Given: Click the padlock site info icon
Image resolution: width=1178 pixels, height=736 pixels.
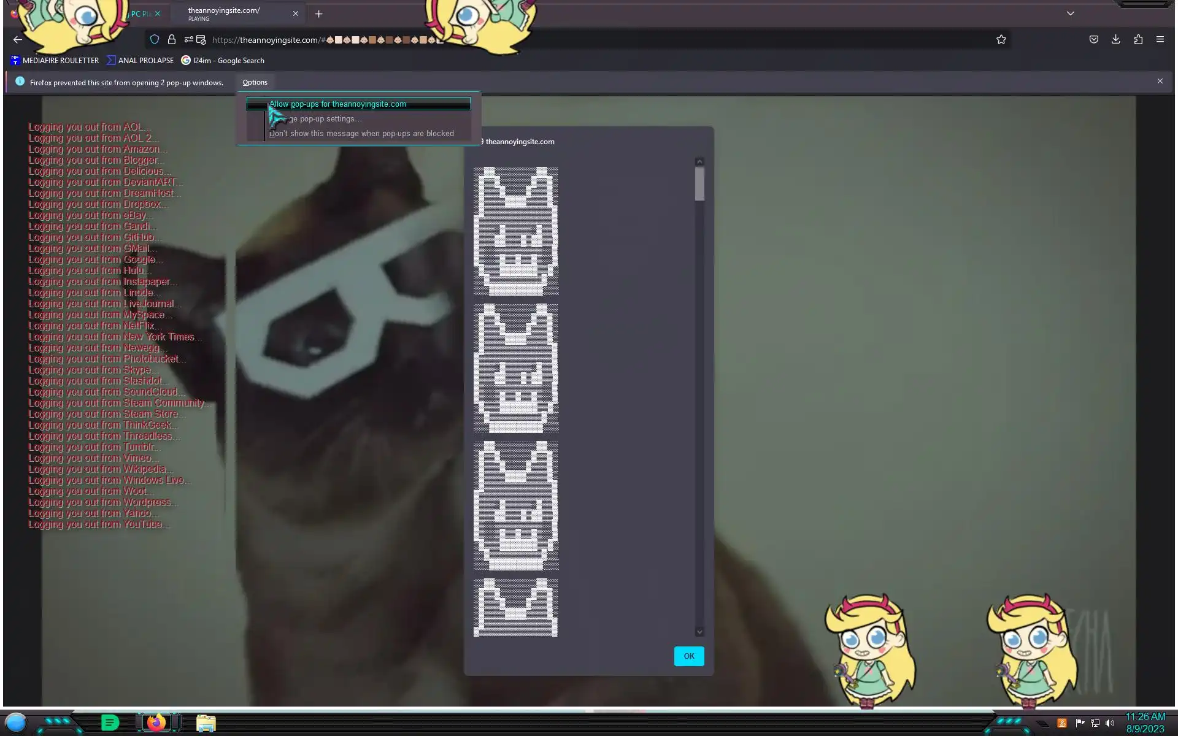Looking at the screenshot, I should (x=172, y=40).
